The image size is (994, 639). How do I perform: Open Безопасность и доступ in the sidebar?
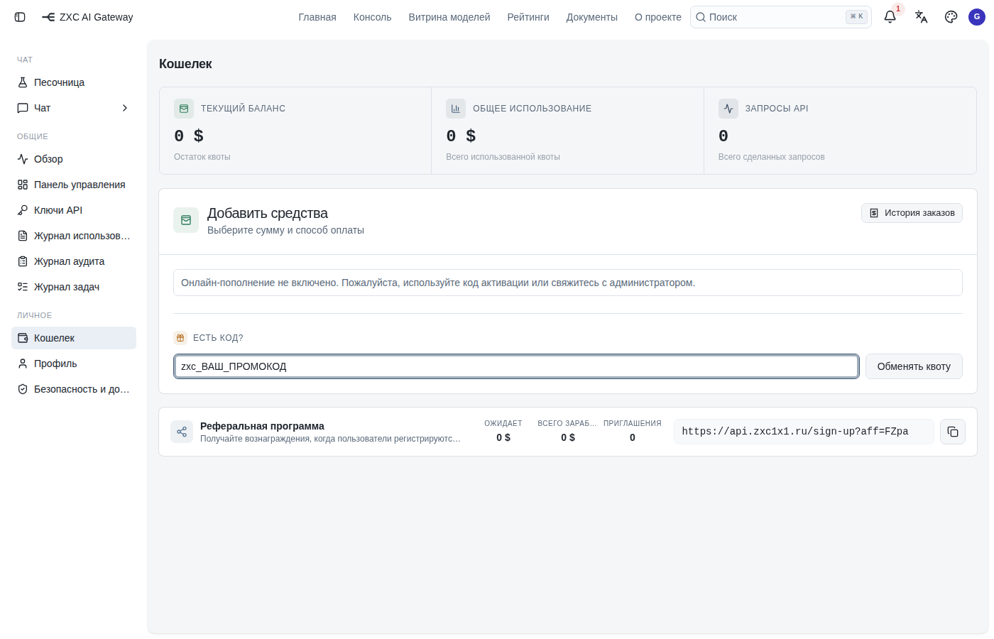[x=74, y=389]
